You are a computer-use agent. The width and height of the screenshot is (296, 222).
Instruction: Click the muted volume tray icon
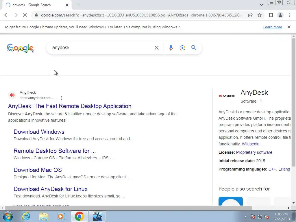[x=267, y=217]
